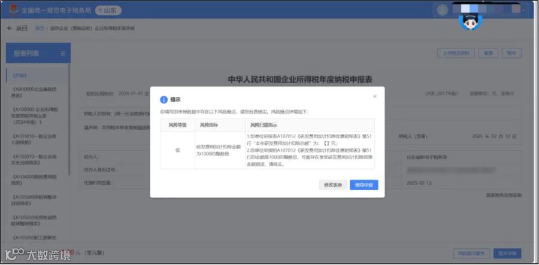Click the 修改表单 button in the dialog

[x=333, y=185]
